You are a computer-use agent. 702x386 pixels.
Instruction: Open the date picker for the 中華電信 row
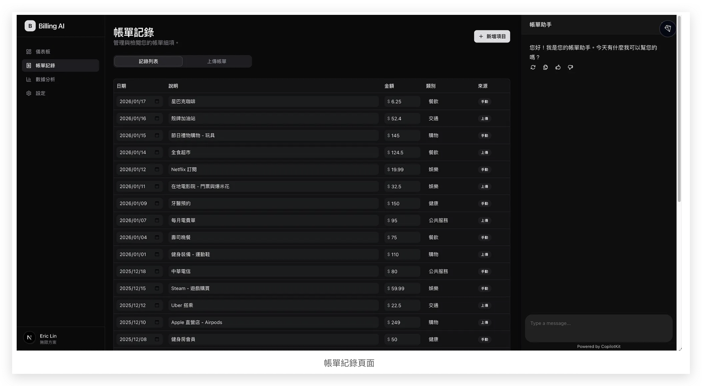157,271
